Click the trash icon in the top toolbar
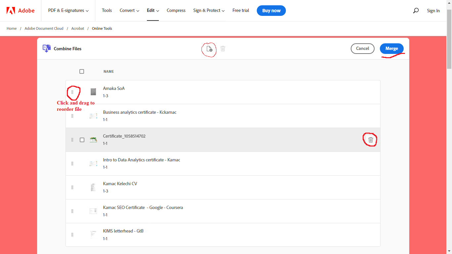 [223, 49]
